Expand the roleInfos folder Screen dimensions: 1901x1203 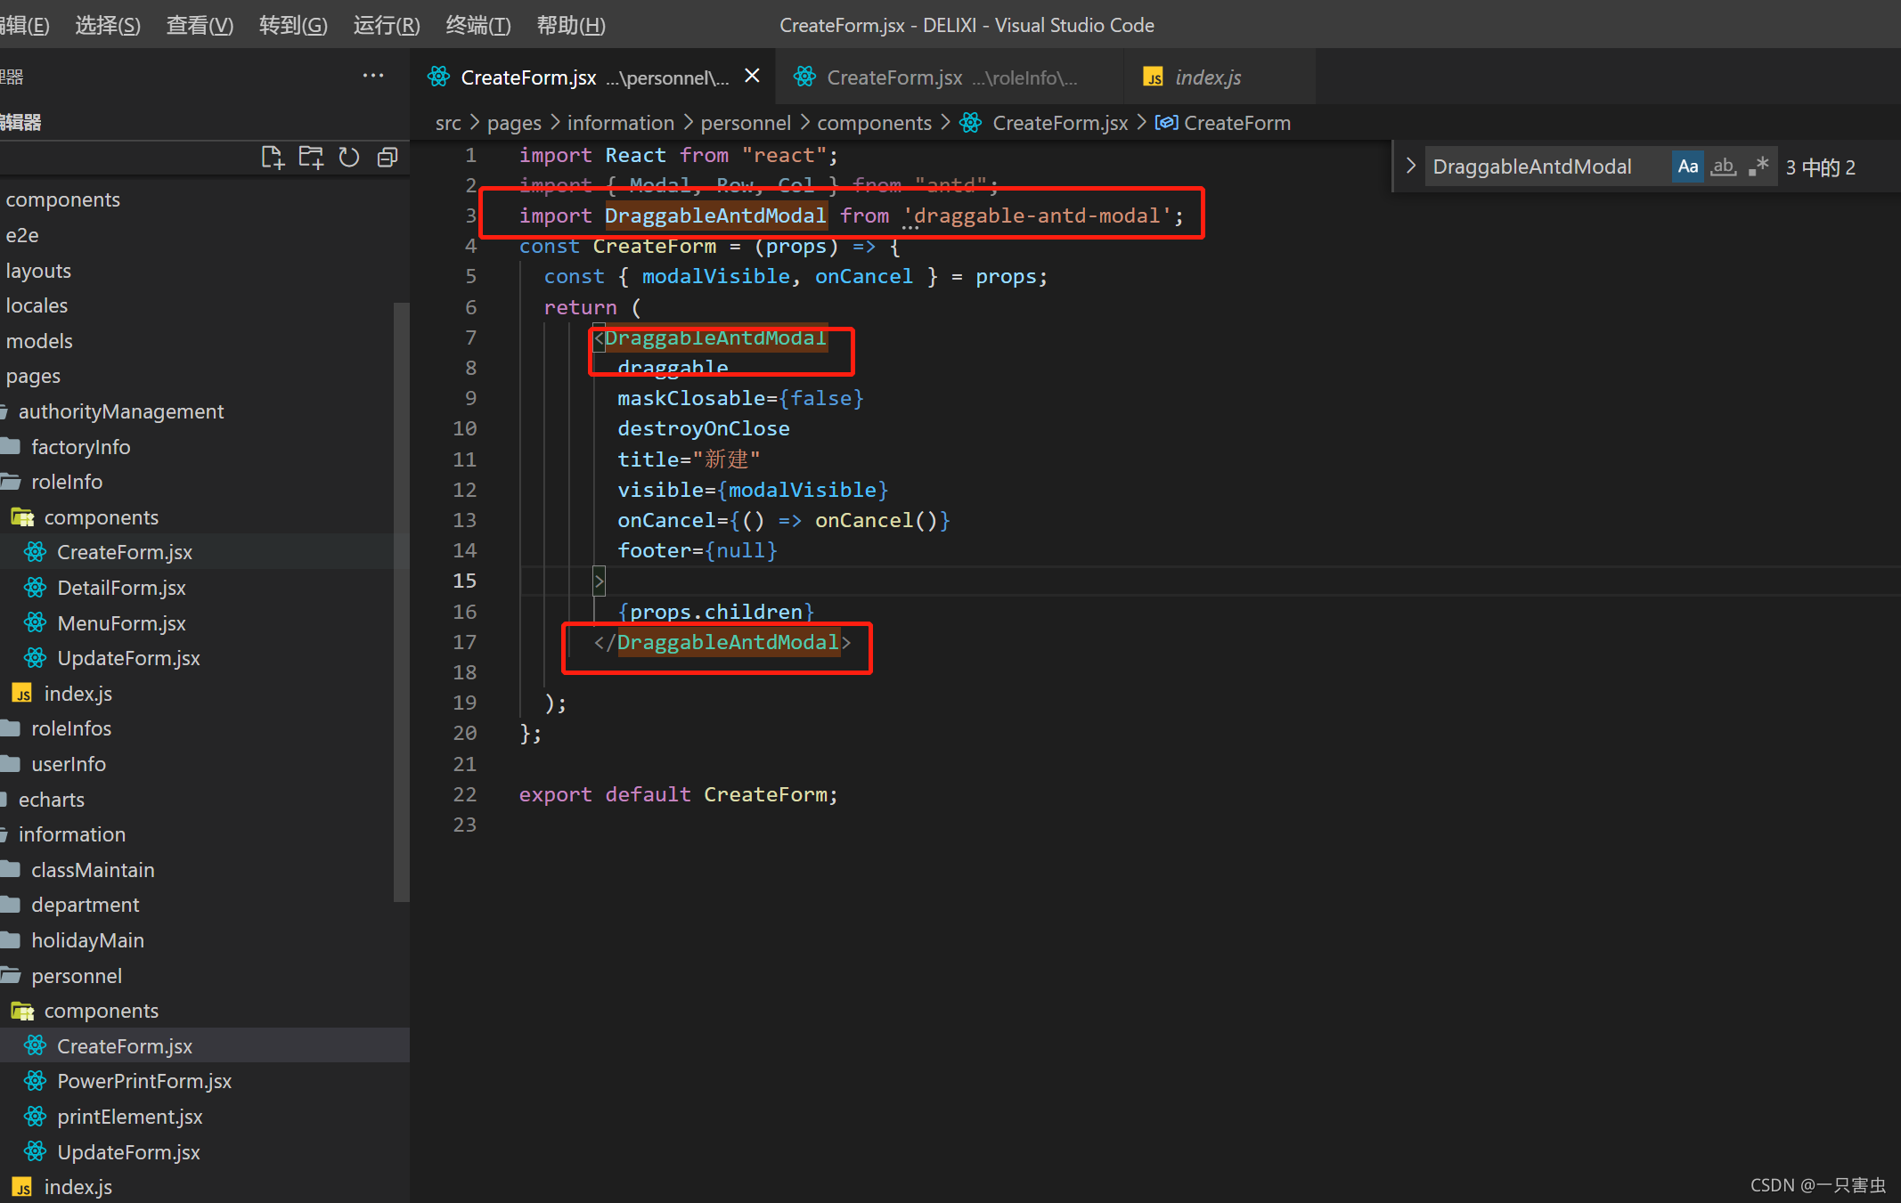pyautogui.click(x=71, y=728)
